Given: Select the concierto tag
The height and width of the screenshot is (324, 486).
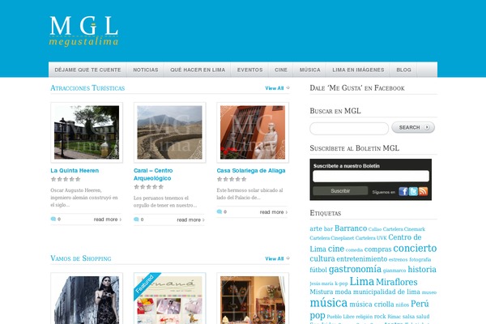Looking at the screenshot, I should click(x=415, y=249).
